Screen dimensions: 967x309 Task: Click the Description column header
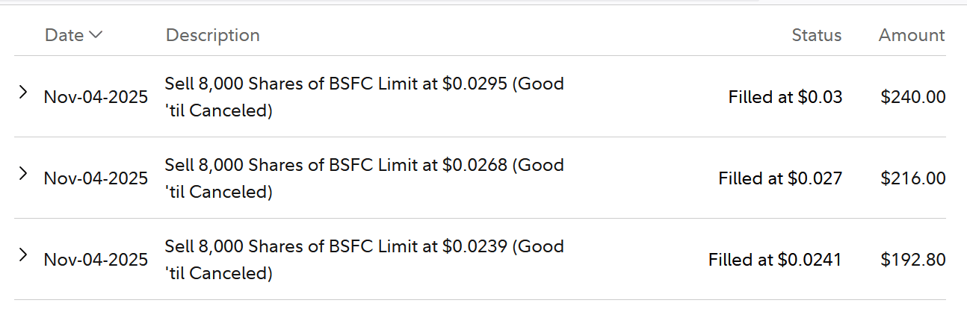212,35
